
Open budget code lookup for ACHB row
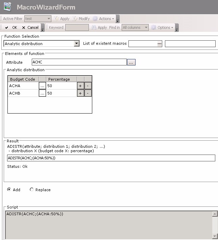[42, 93]
